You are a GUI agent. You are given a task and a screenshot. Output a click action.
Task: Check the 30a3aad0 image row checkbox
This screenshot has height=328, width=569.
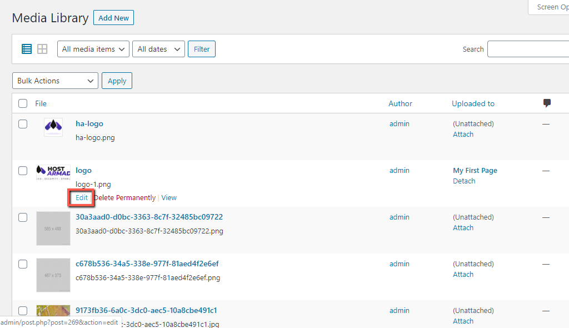23,217
